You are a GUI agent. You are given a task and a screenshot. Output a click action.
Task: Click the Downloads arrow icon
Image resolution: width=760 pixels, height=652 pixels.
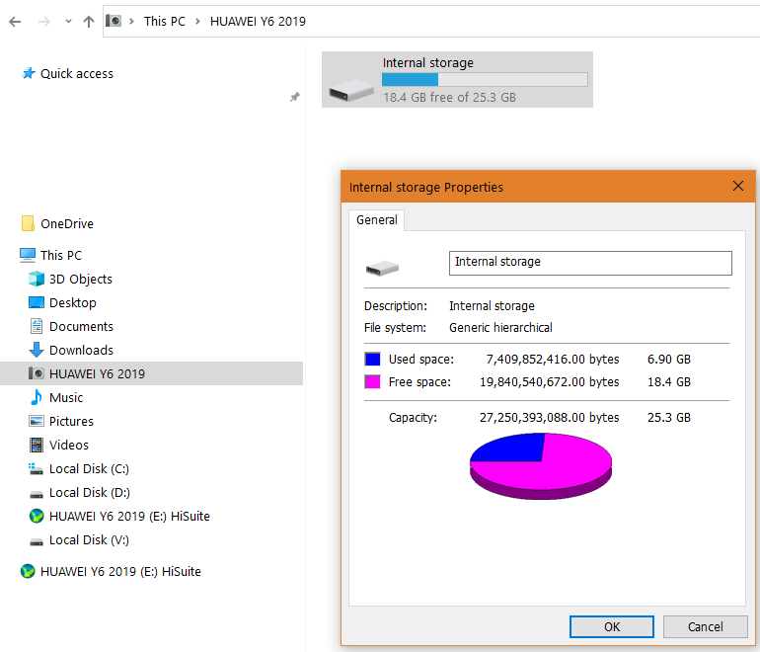[37, 350]
